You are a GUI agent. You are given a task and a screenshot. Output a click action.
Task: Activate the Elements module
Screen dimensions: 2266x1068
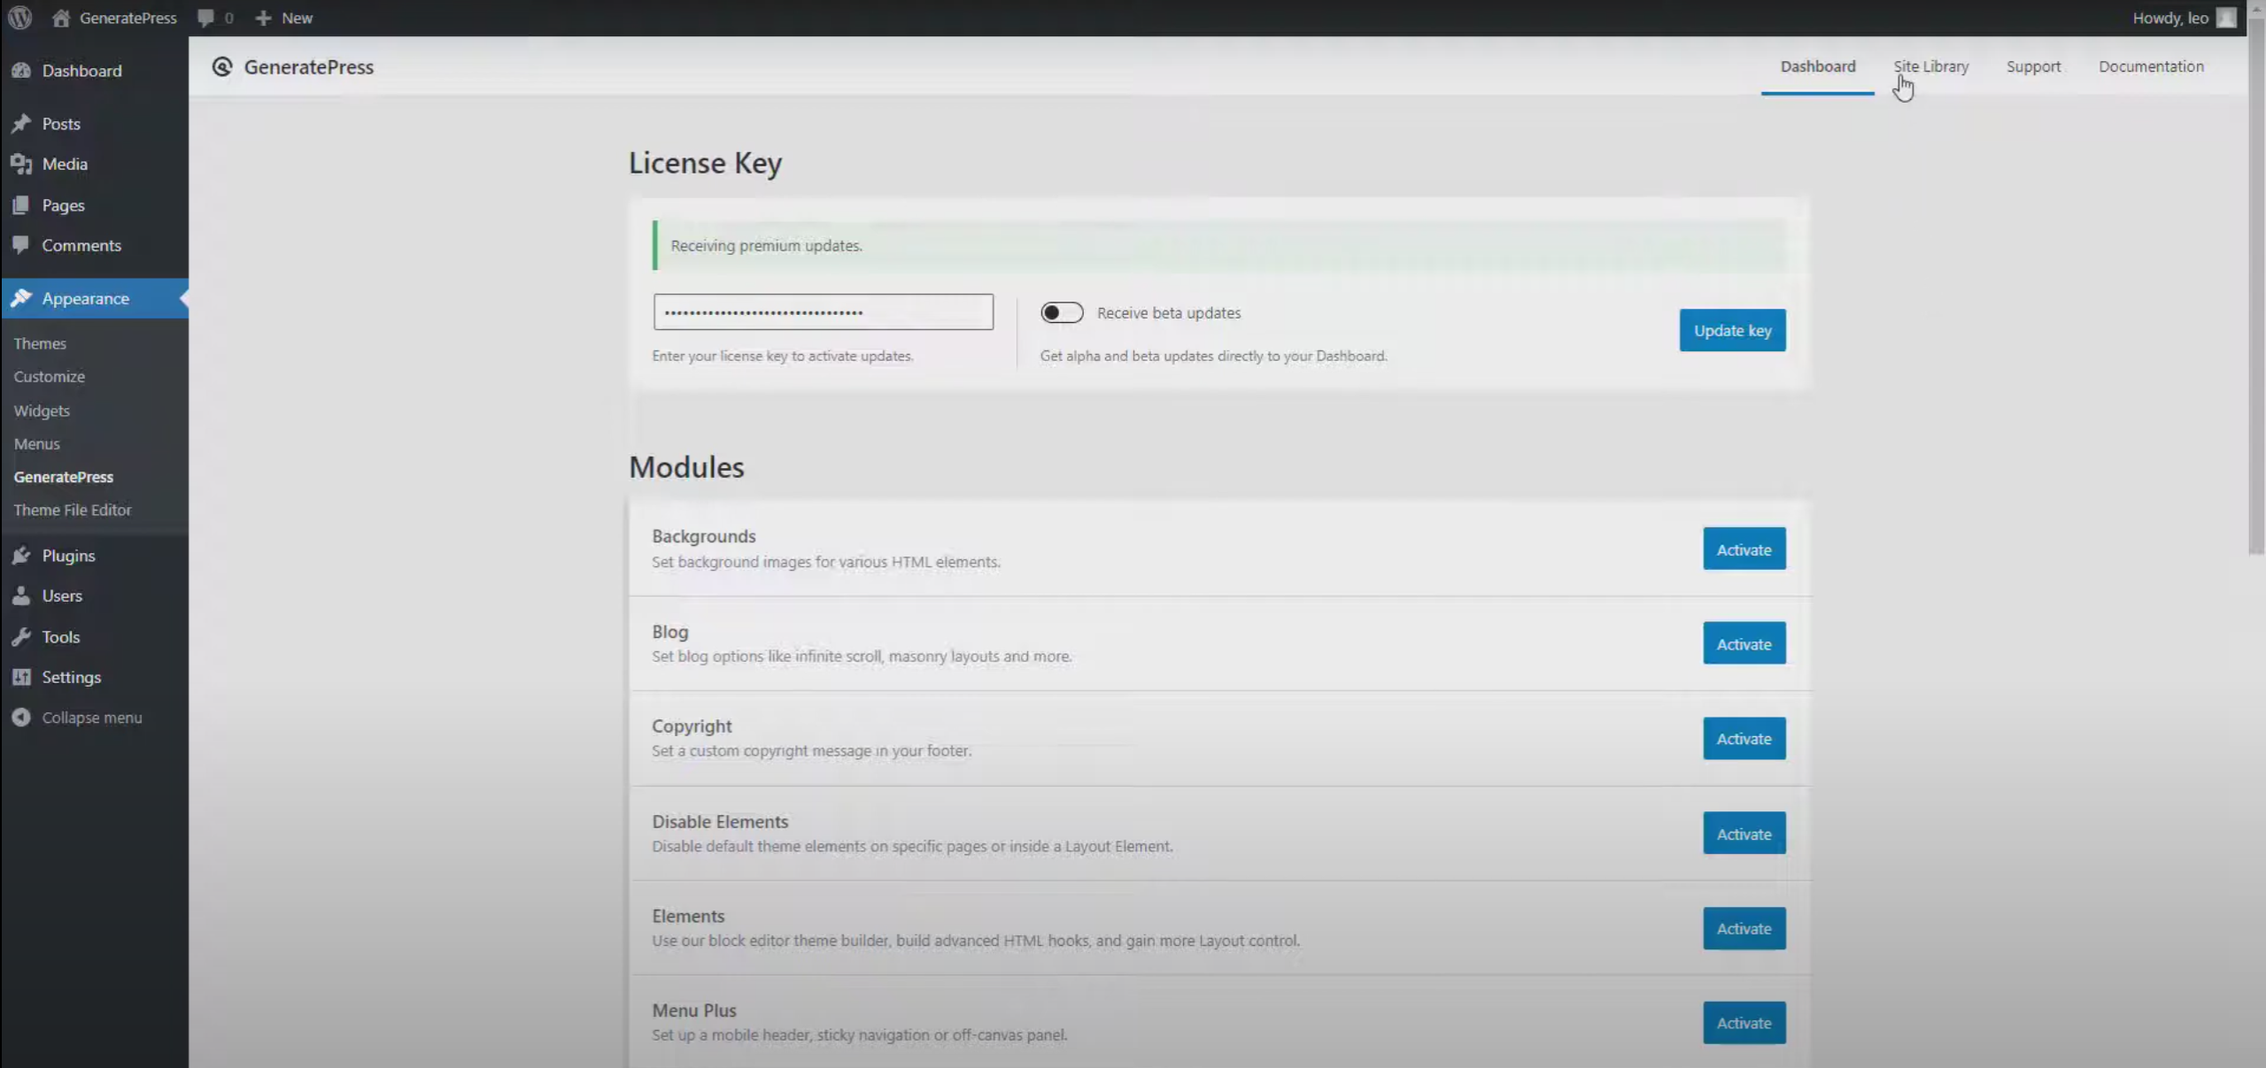pos(1744,928)
